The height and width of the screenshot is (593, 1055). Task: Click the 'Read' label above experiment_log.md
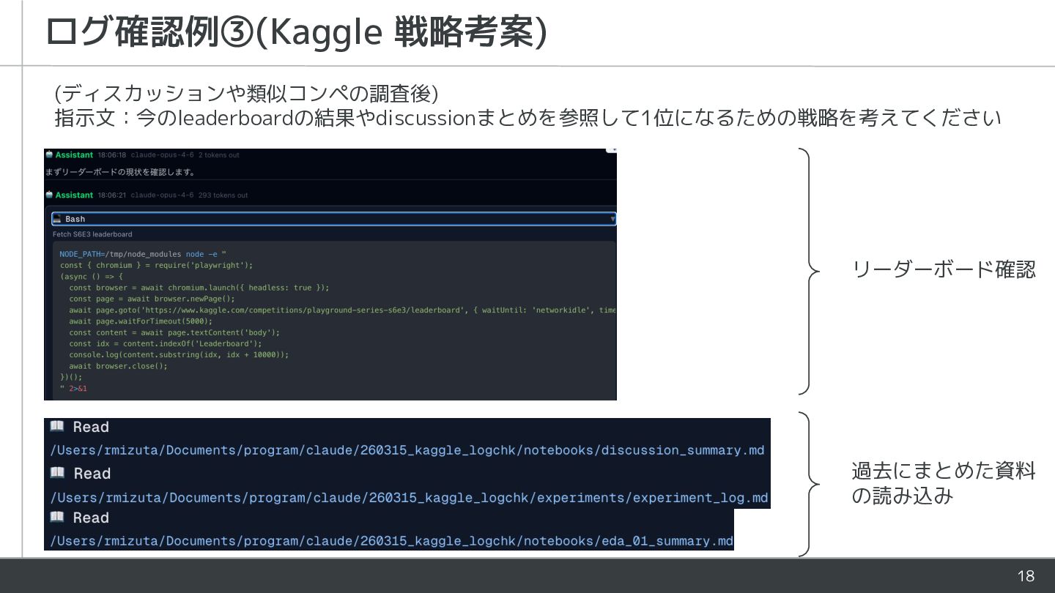(91, 474)
